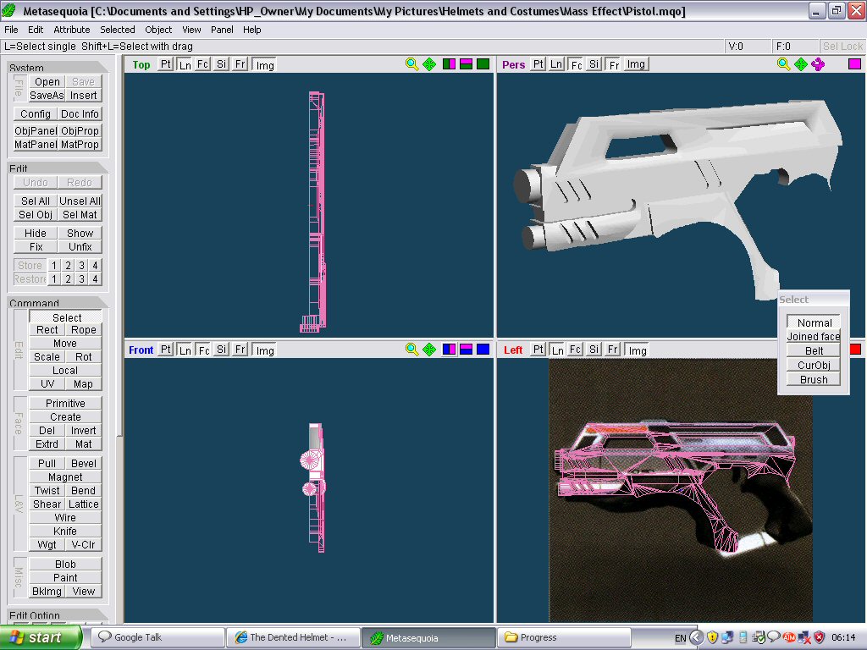Click the Doc Info button
This screenshot has height=650, width=867.
click(80, 114)
